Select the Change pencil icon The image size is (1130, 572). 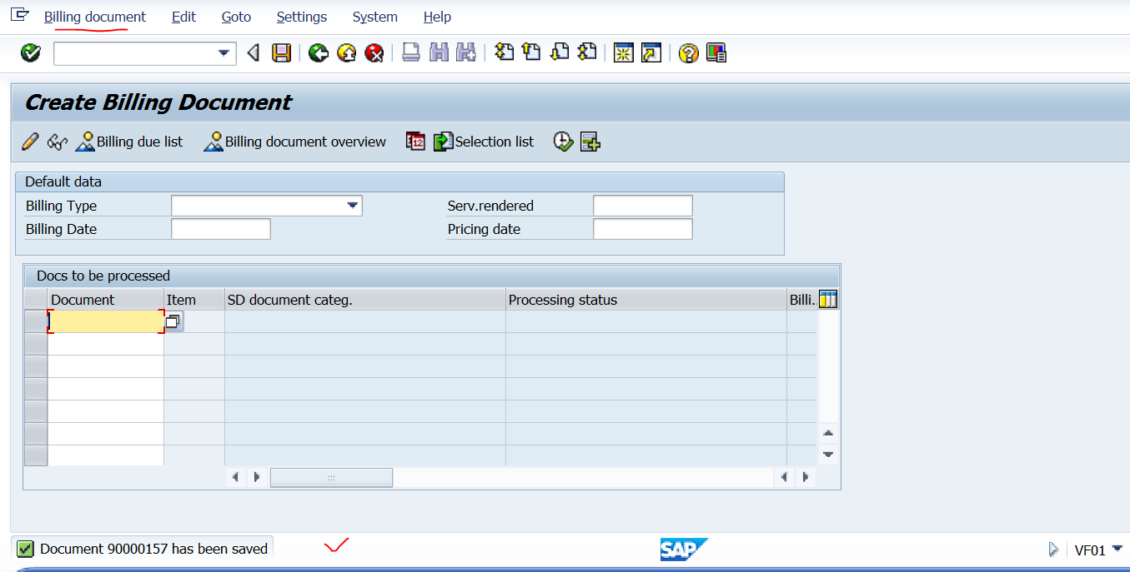pyautogui.click(x=30, y=142)
